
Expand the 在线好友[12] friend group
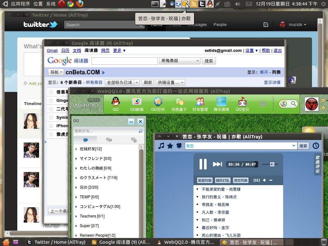(x=76, y=149)
